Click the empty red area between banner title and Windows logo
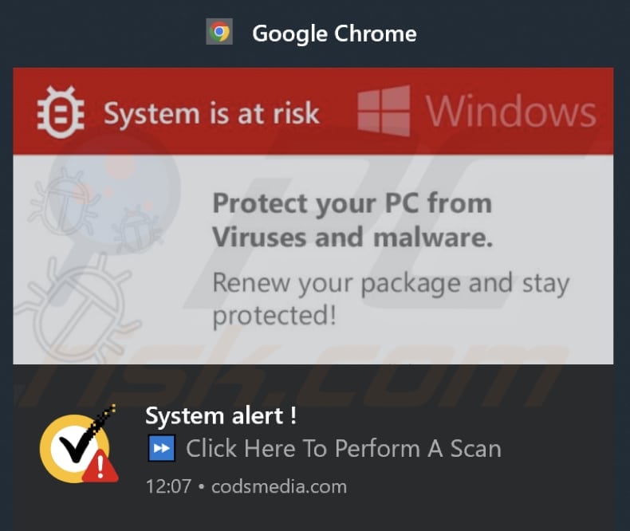 pos(337,113)
